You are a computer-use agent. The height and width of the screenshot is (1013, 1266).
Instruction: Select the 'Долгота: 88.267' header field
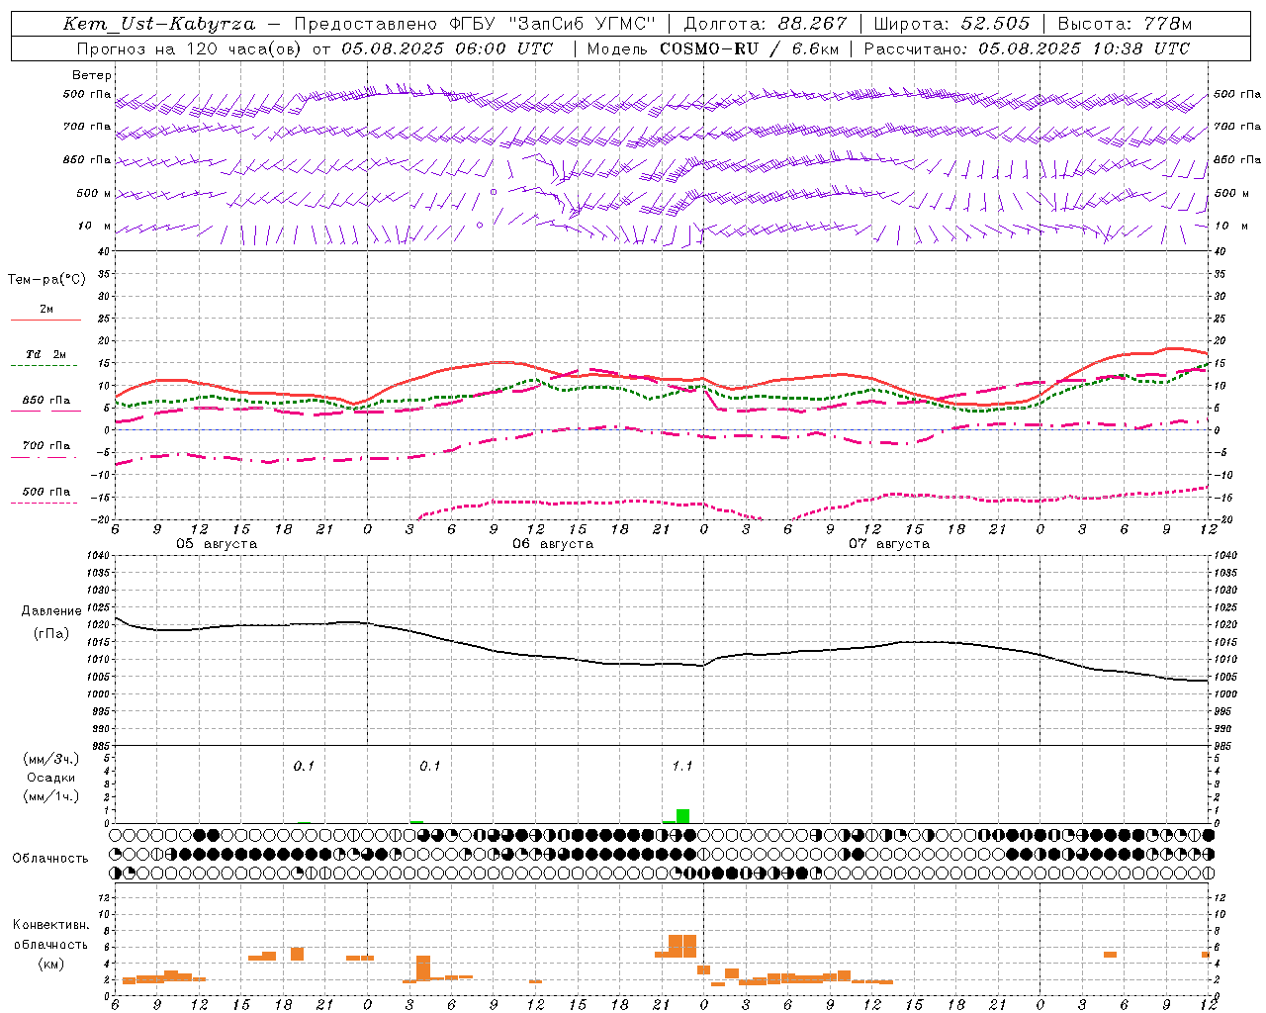coord(766,24)
